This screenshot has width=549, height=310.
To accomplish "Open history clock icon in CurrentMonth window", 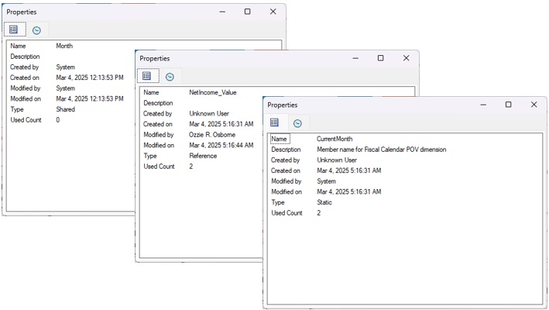I will pyautogui.click(x=297, y=122).
